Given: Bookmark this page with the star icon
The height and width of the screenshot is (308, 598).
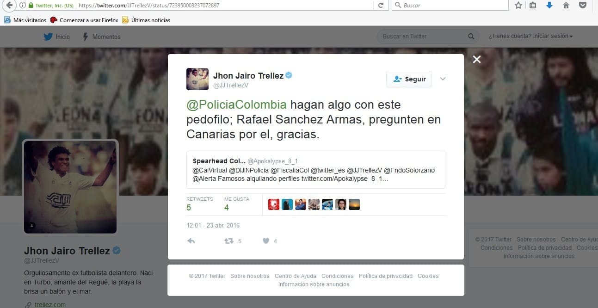Looking at the screenshot, I should coord(518,6).
